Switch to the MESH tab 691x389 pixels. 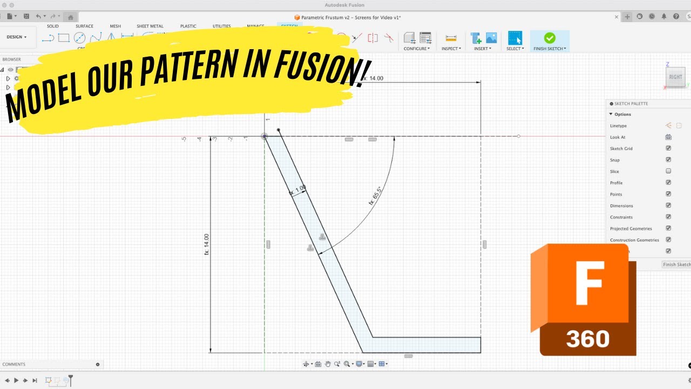pyautogui.click(x=116, y=26)
